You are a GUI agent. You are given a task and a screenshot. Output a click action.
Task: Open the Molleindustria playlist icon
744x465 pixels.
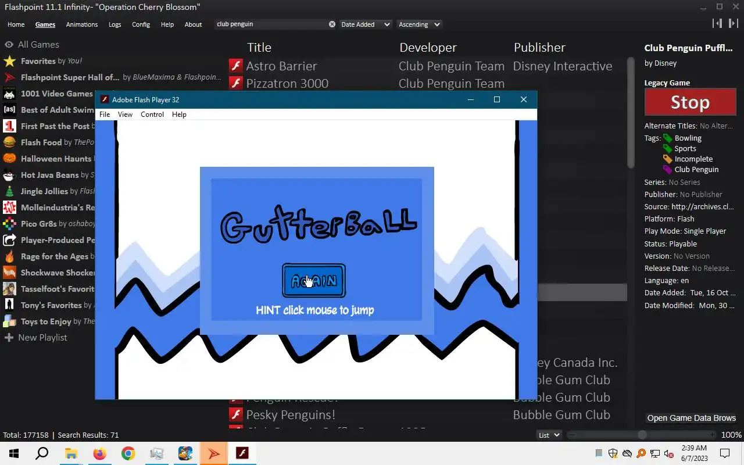9,208
